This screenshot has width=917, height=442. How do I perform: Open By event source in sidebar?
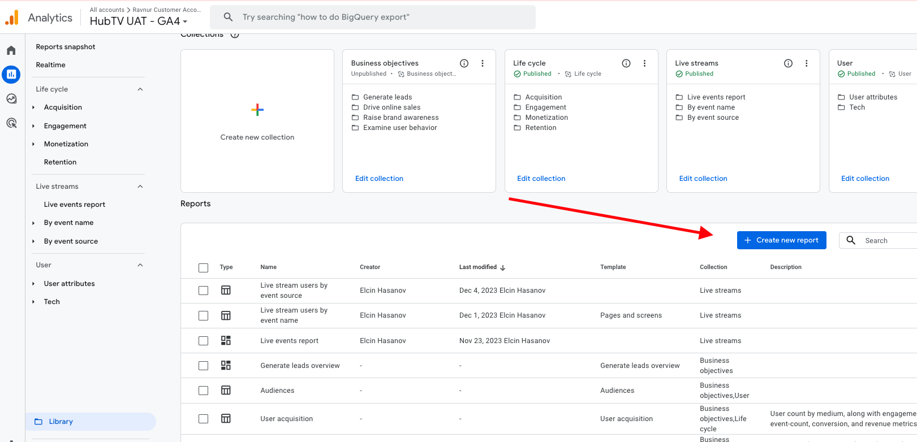[71, 241]
